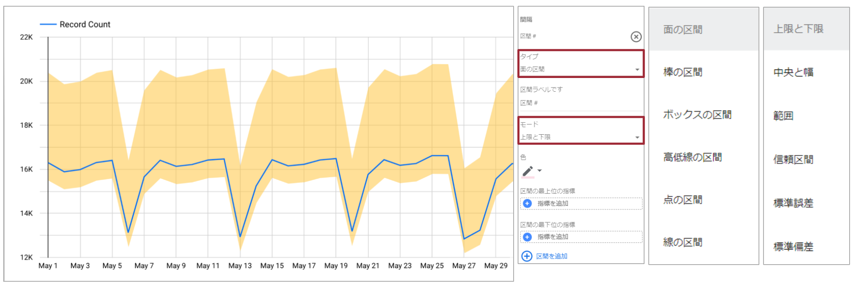Click the 区間を追加 link text
This screenshot has height=285, width=853.
click(552, 256)
